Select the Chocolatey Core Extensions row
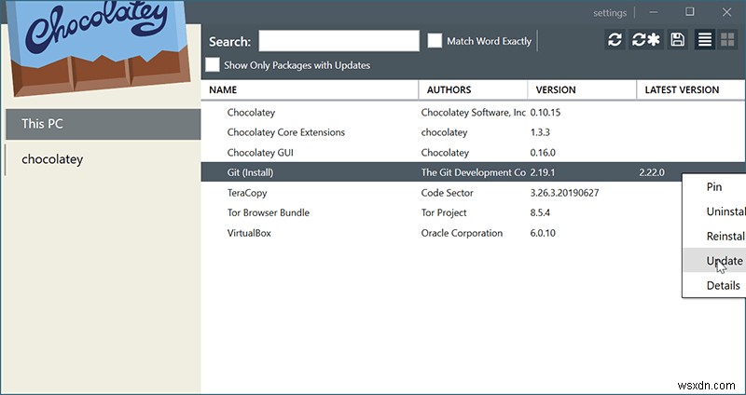Viewport: 746px width, 395px height. (x=474, y=132)
